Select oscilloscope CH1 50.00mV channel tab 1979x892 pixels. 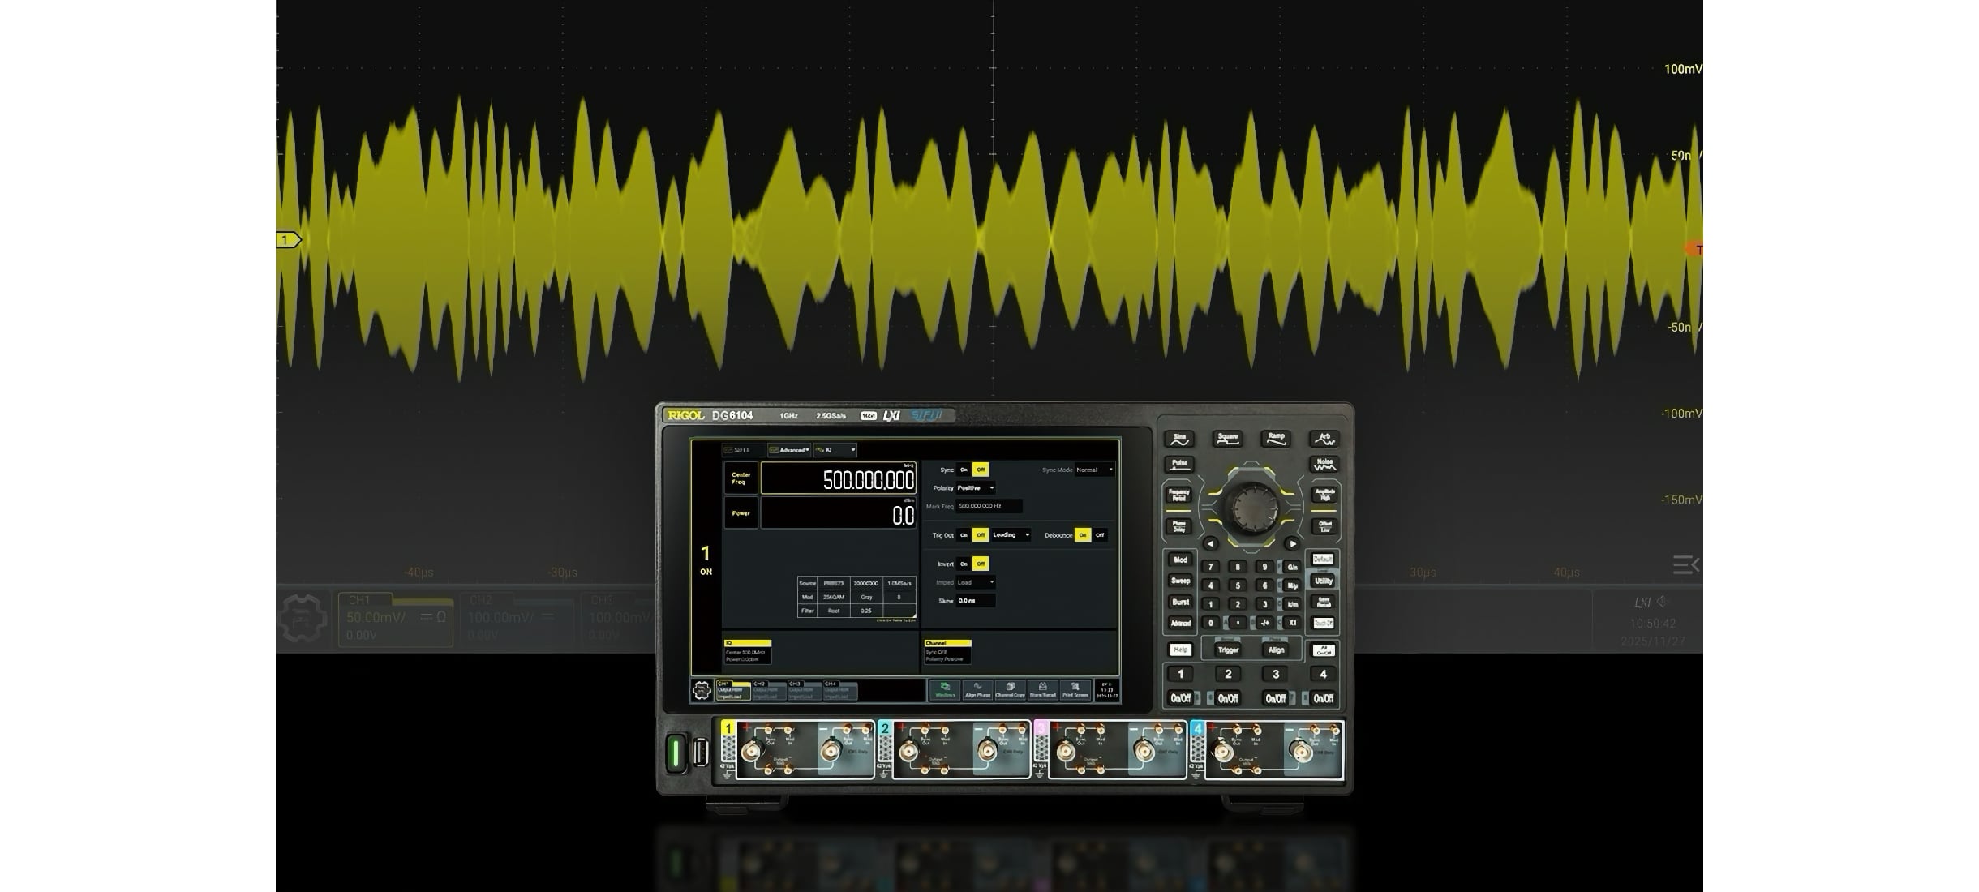tap(396, 620)
